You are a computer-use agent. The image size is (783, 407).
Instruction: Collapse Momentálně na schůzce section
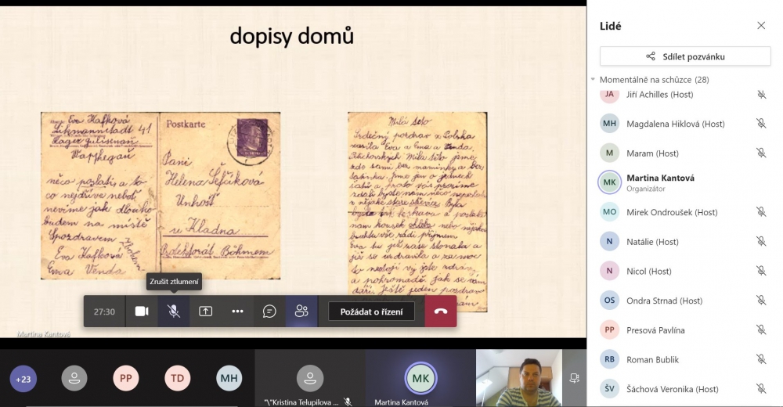(593, 79)
